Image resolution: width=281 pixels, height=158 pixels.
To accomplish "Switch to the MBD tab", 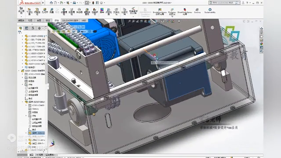I will pyautogui.click(x=84, y=21).
